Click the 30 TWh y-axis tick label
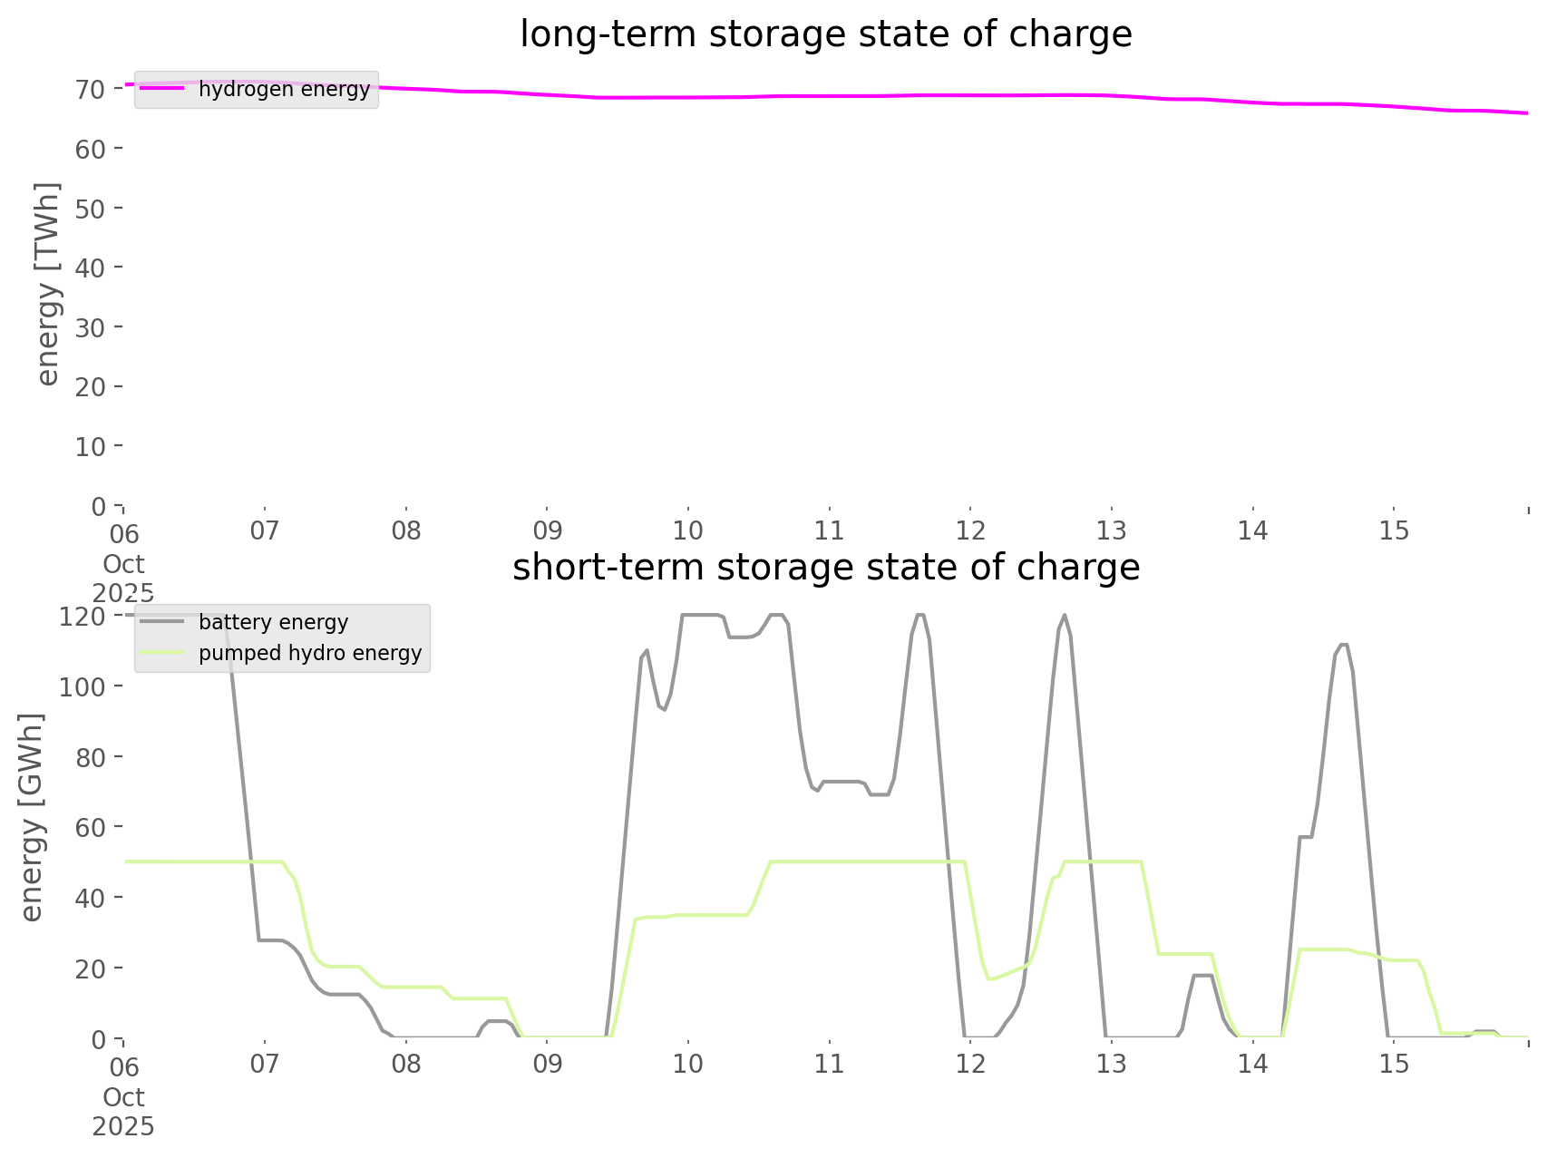The image size is (1547, 1158). [x=91, y=327]
